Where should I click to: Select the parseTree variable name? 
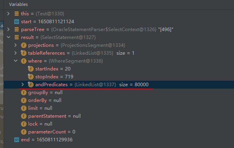click(33, 30)
